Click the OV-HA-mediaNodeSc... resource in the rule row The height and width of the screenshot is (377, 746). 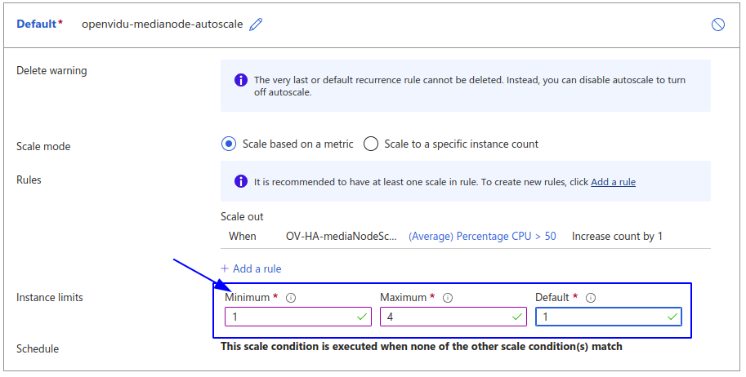342,237
